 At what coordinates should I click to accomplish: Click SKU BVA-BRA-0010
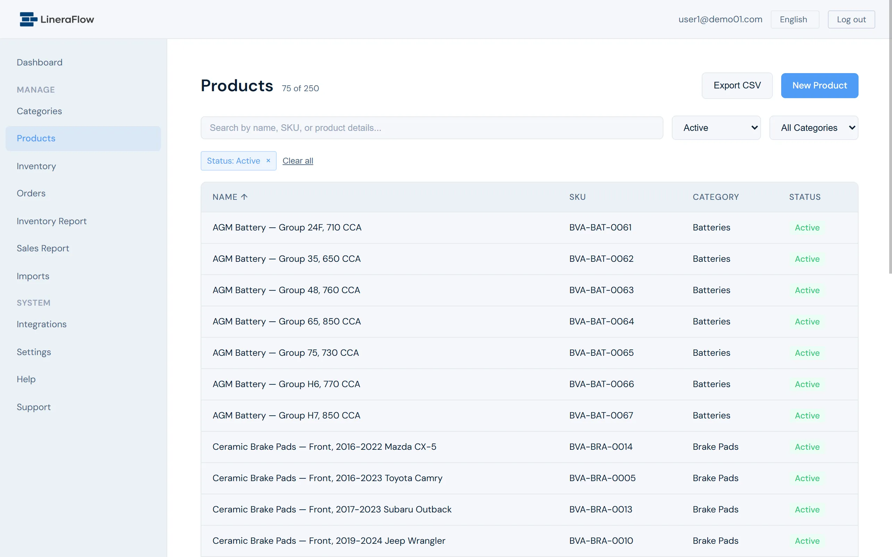(x=601, y=541)
